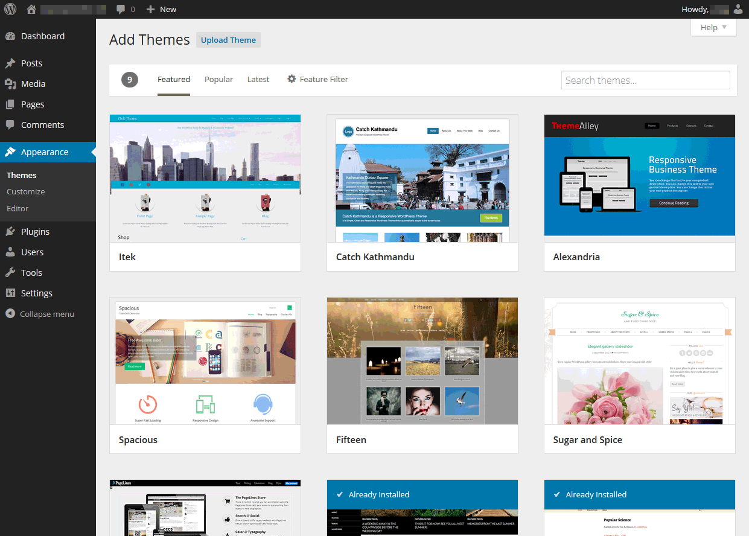The height and width of the screenshot is (536, 749).
Task: Click the user avatar icon
Action: tap(738, 9)
